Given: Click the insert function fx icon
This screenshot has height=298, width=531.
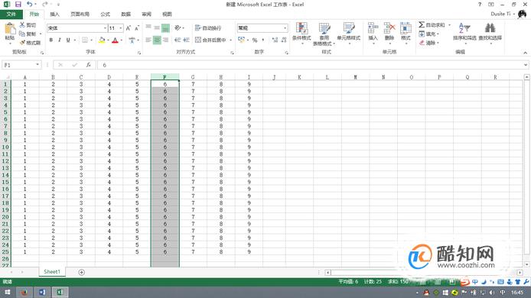Looking at the screenshot, I should click(x=89, y=65).
